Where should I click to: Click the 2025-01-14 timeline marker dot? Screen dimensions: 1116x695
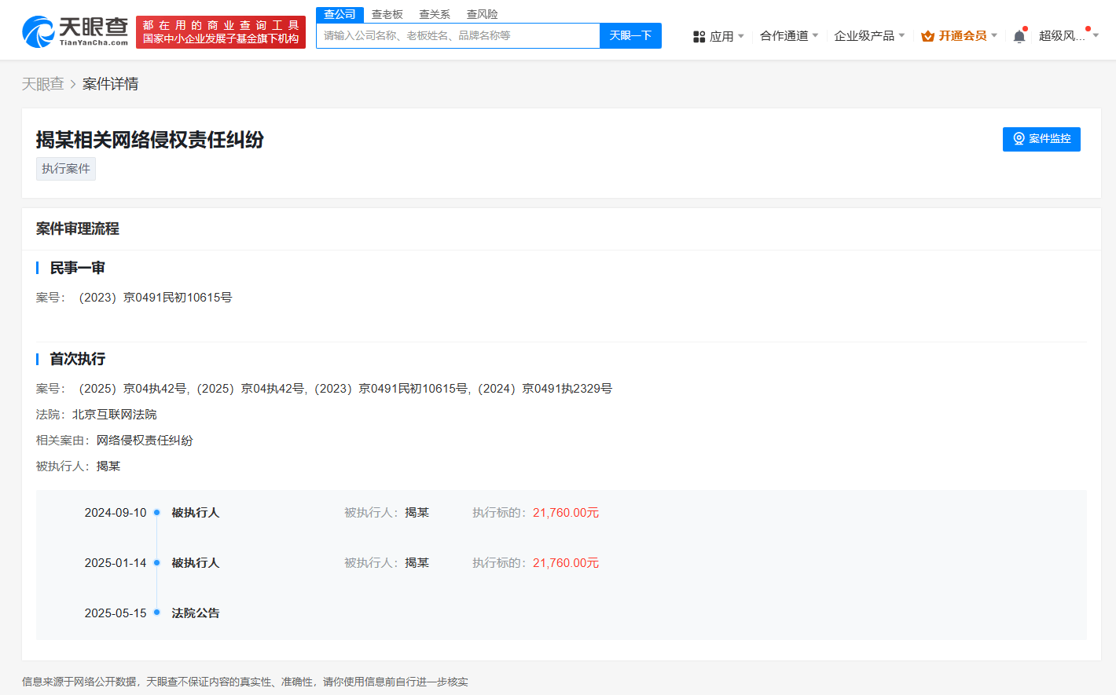click(x=156, y=563)
